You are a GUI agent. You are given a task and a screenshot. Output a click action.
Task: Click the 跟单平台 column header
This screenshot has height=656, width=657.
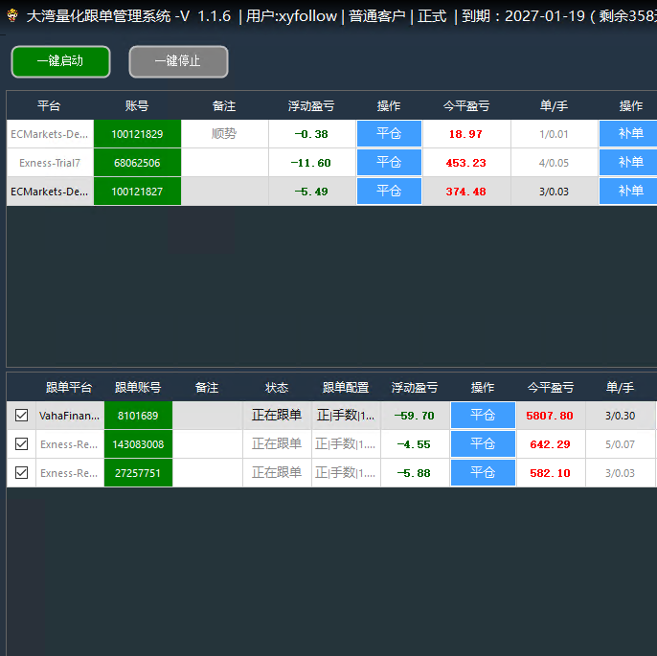pyautogui.click(x=69, y=388)
